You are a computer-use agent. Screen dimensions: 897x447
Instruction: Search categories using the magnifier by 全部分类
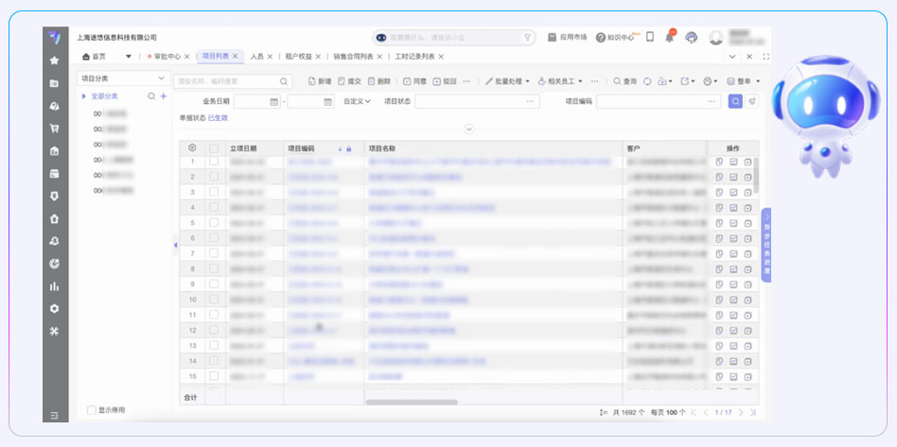pos(151,96)
